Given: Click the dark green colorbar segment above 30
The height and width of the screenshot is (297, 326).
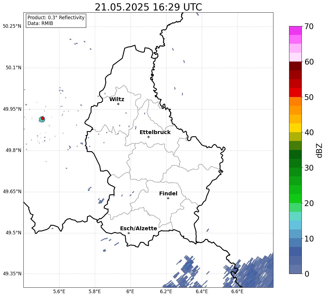Looking at the screenshot, I should 295,163.
